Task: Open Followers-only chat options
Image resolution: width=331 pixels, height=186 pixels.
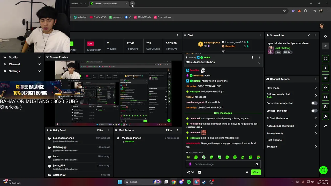Action: (292, 95)
